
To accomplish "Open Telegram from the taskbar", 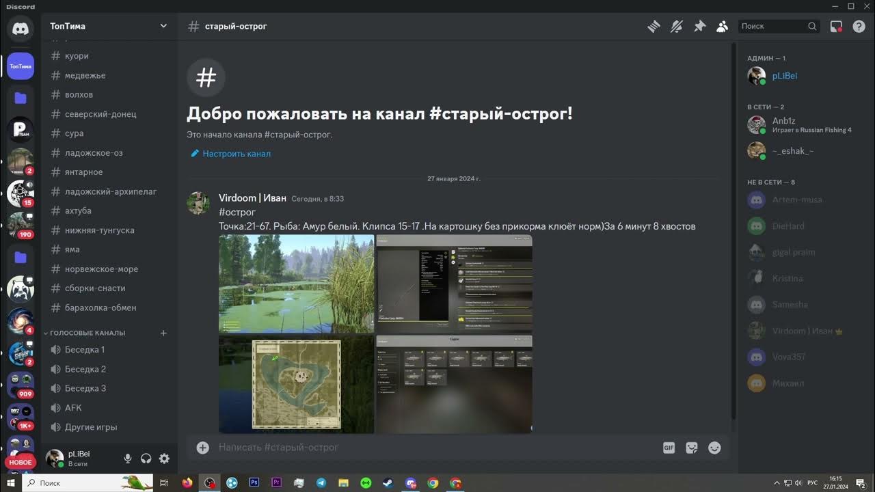I will coord(321,482).
